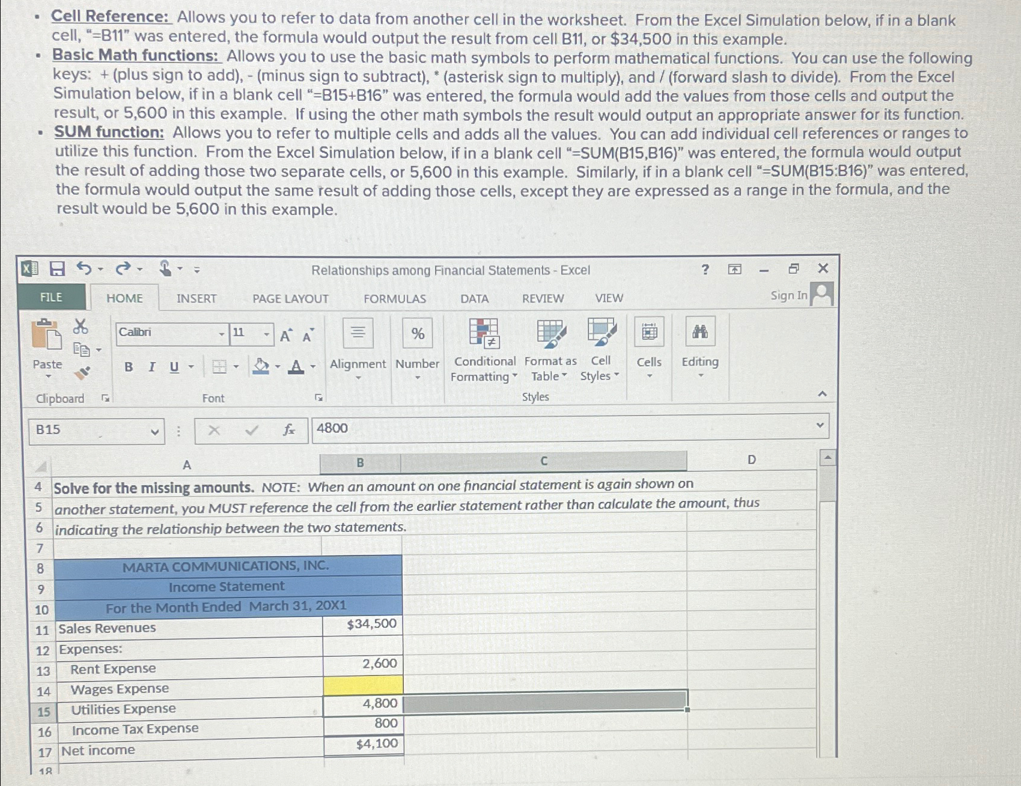The height and width of the screenshot is (786, 1021).
Task: Click the Sign In link
Action: tap(789, 295)
